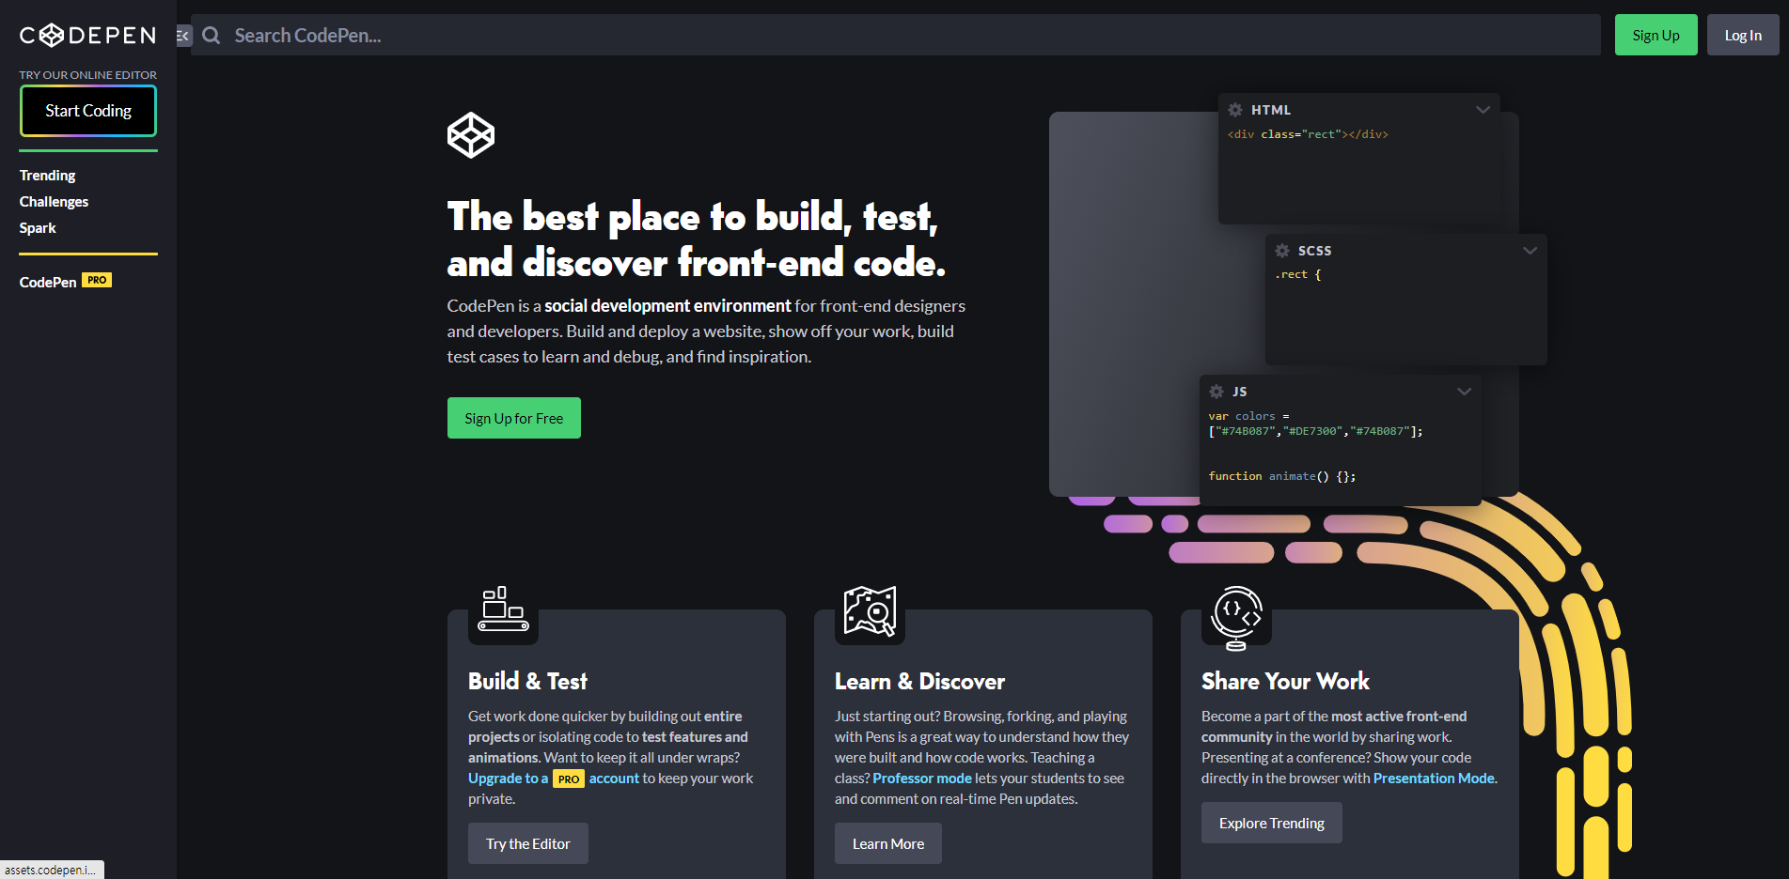Open the HTML panel settings gear
This screenshot has height=879, width=1789.
[x=1235, y=110]
